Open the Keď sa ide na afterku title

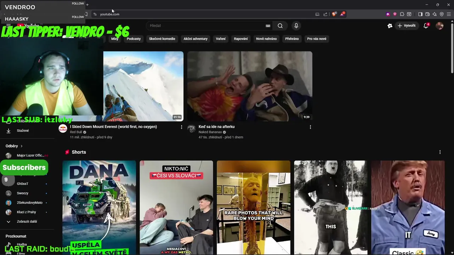(216, 126)
